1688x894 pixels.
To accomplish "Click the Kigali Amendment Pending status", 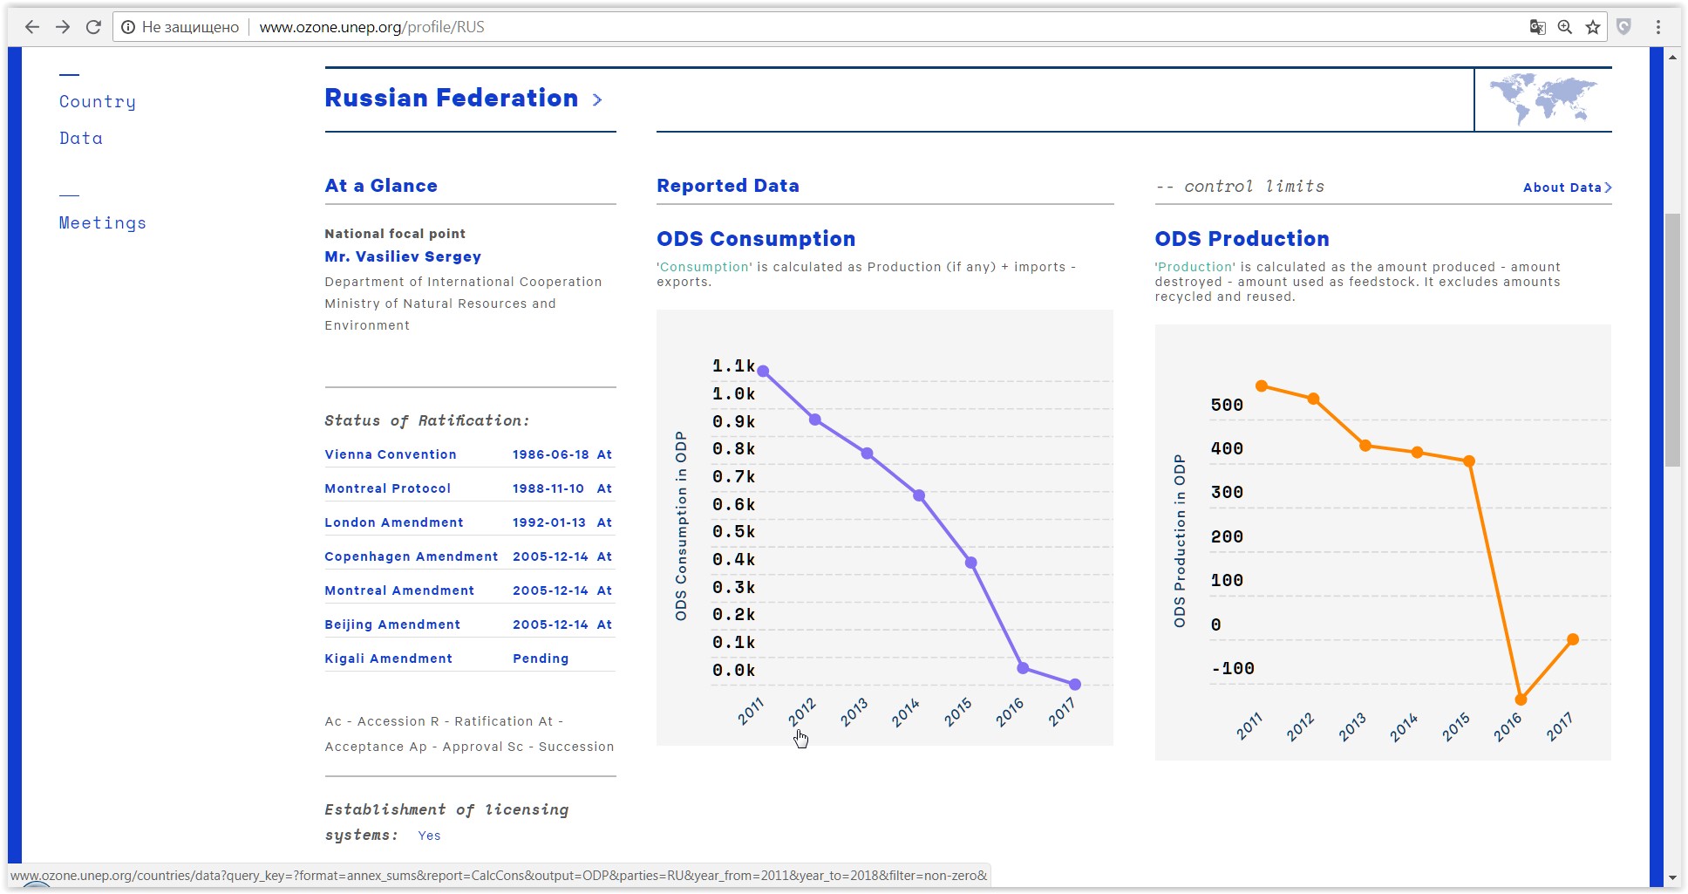I will coord(541,659).
